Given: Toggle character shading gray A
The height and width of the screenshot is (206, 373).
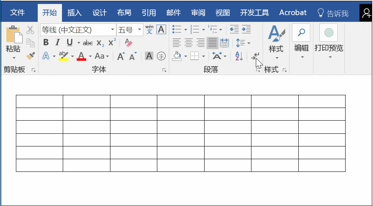Looking at the screenshot, I should [x=149, y=56].
